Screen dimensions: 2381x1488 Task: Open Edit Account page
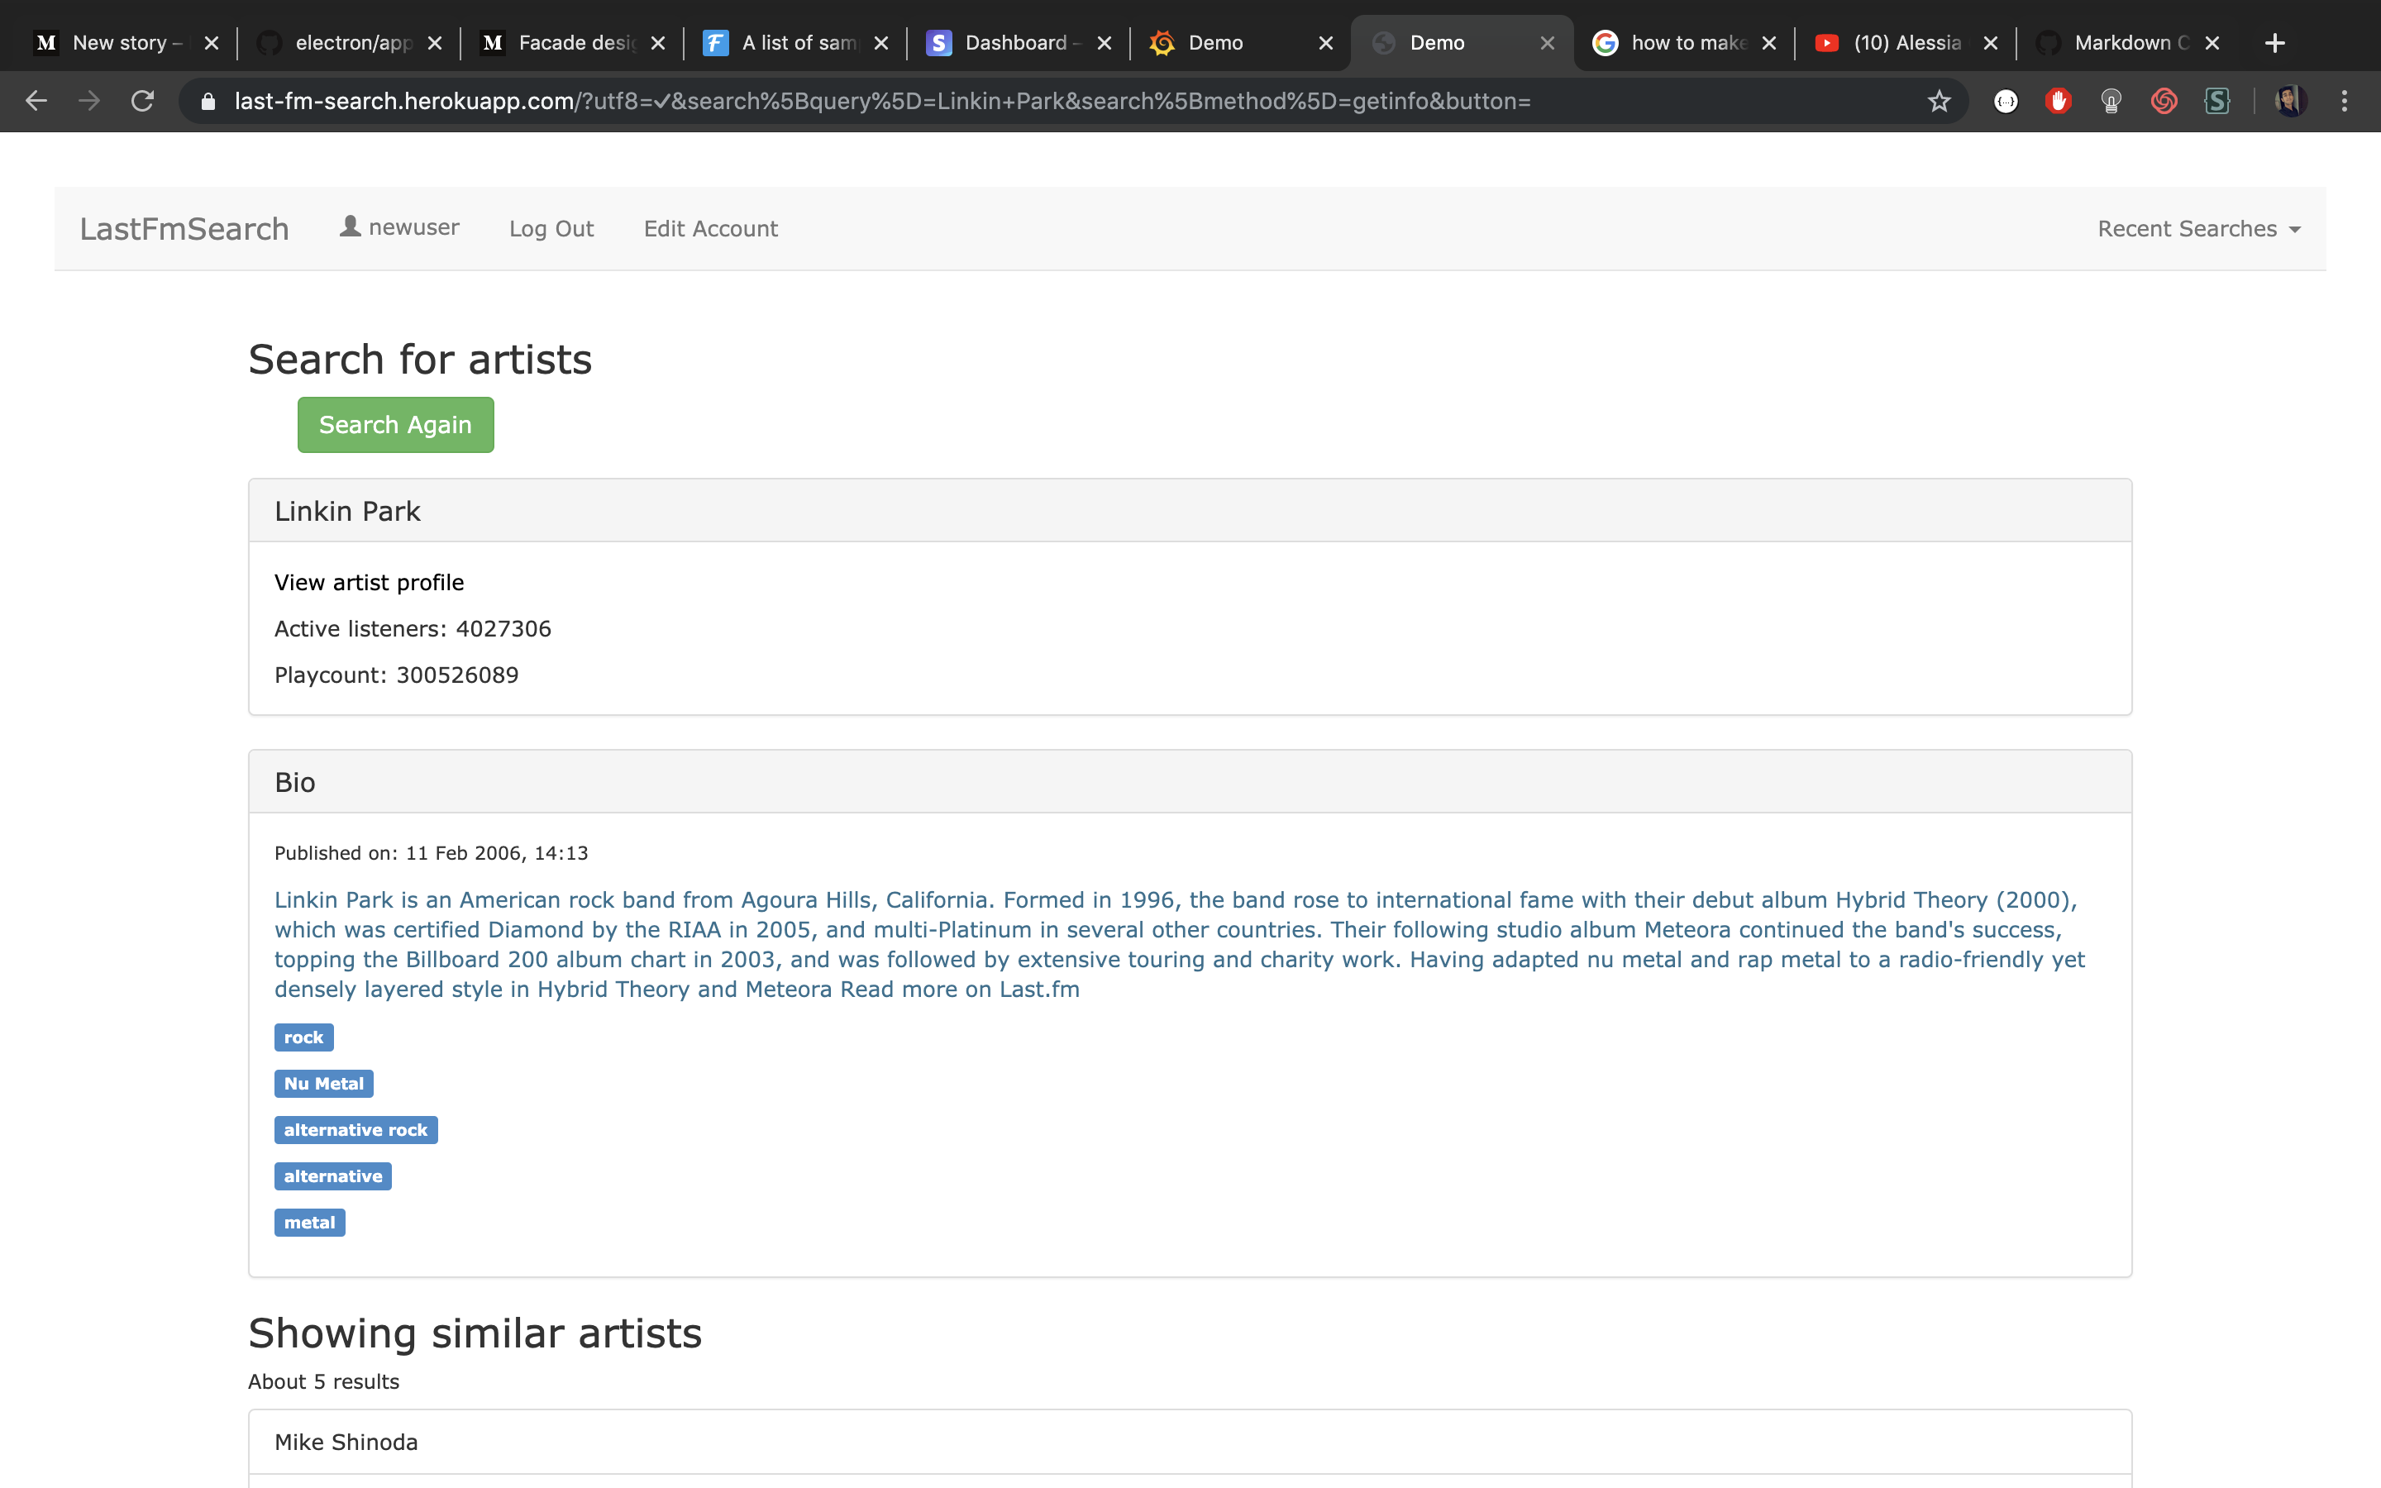[x=710, y=228]
